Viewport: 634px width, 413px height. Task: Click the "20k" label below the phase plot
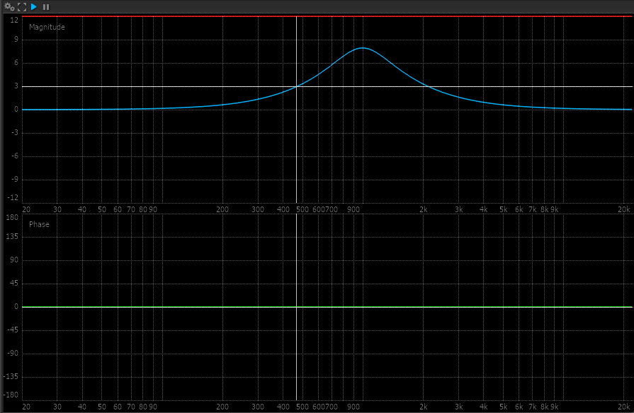pyautogui.click(x=623, y=407)
